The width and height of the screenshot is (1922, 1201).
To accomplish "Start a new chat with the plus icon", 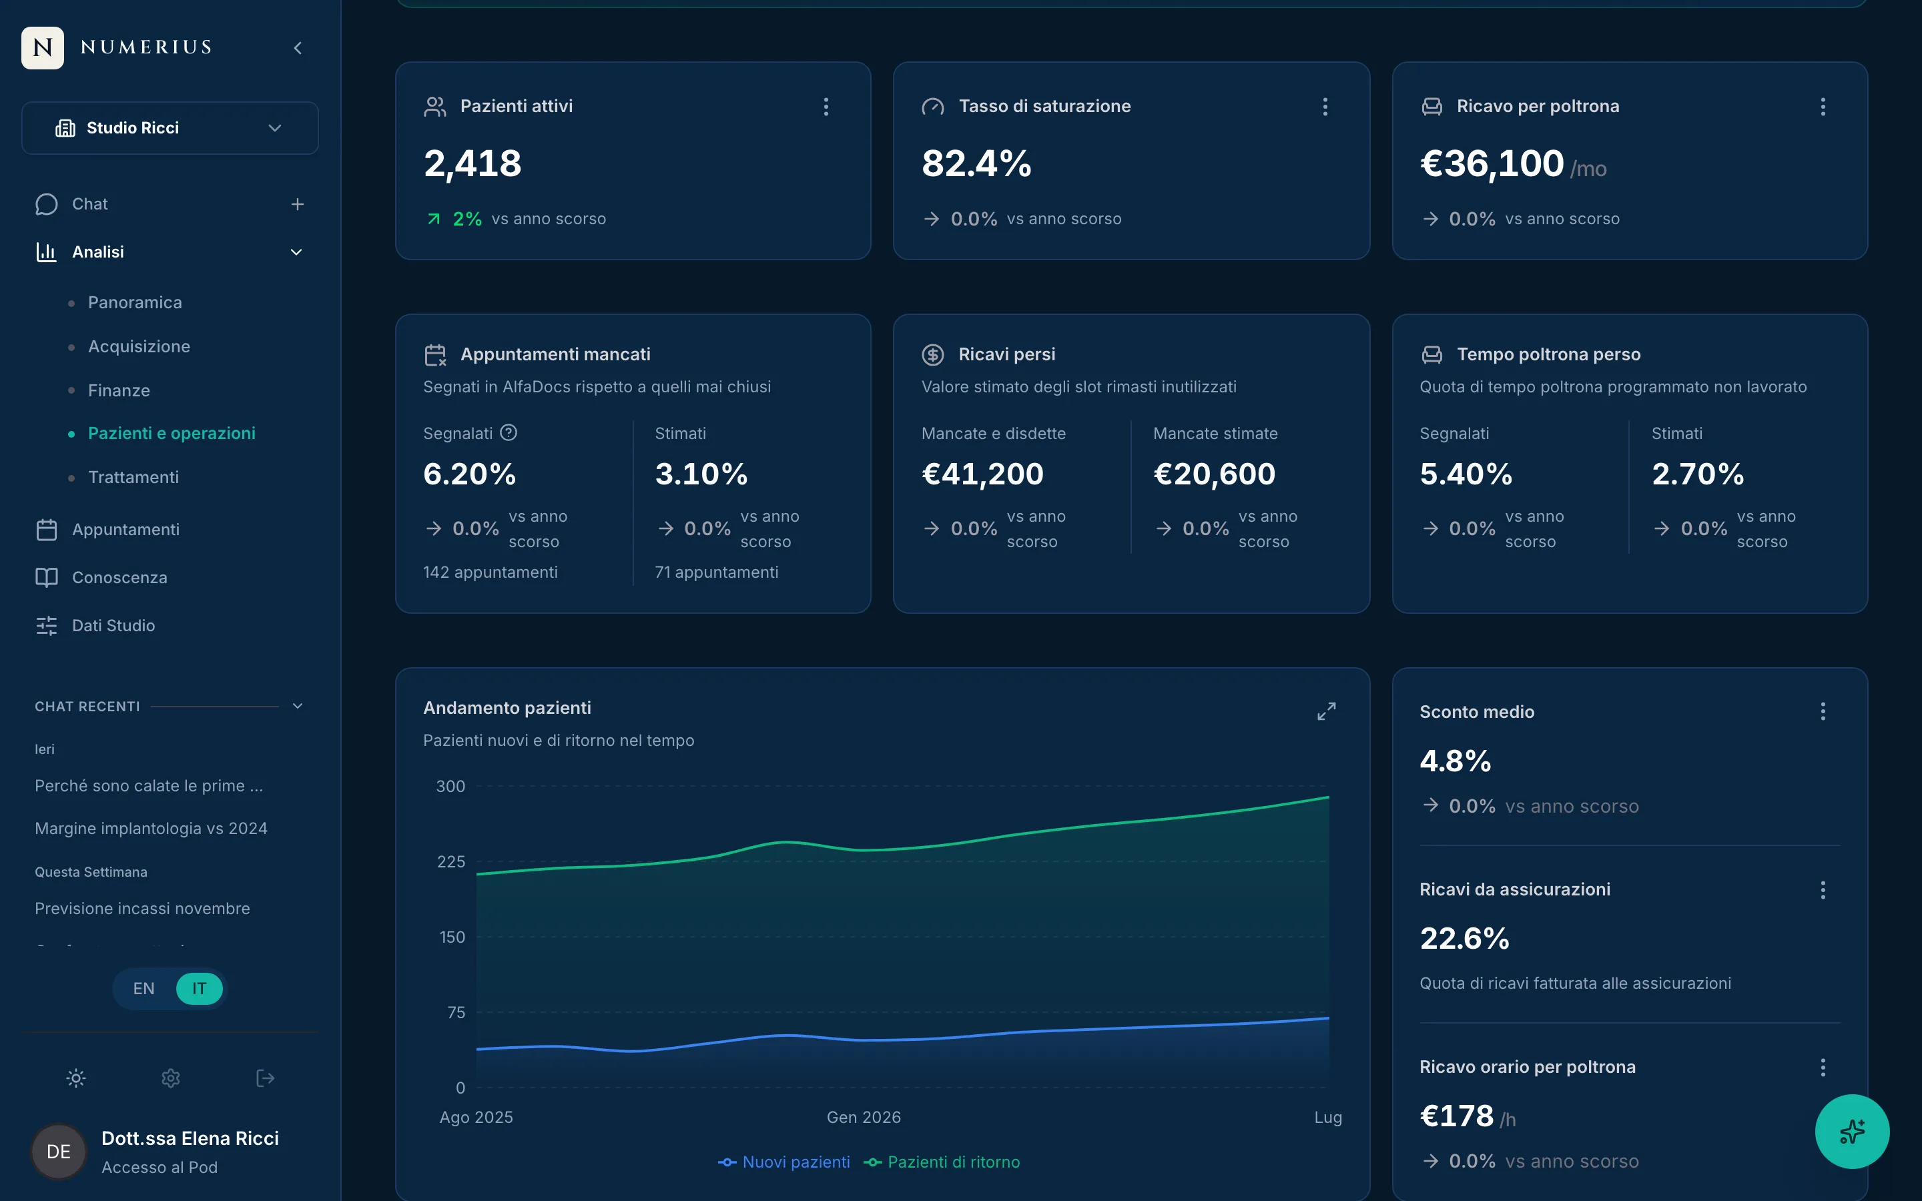I will click(x=297, y=204).
